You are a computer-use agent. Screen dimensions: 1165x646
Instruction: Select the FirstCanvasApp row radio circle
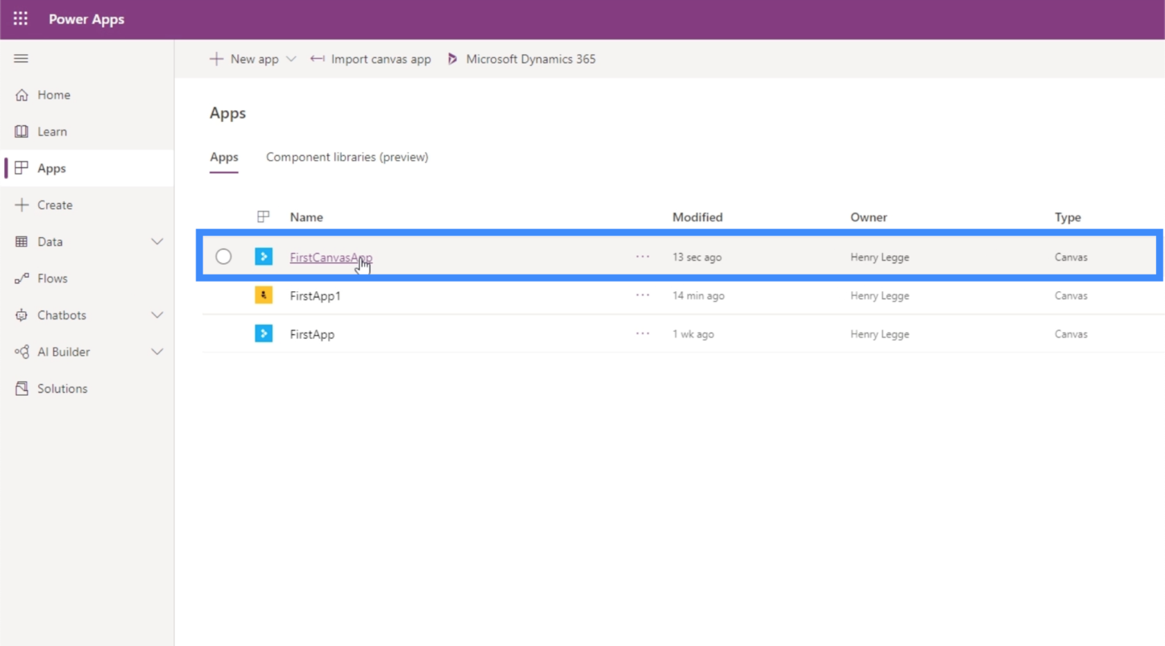(223, 256)
